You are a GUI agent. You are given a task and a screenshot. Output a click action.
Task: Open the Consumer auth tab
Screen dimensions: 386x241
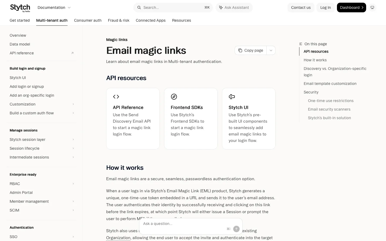coord(88,20)
